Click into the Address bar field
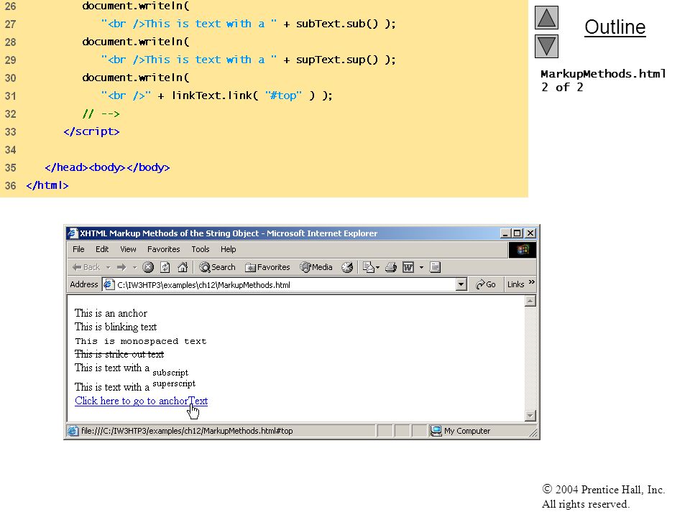The width and height of the screenshot is (690, 517). click(x=284, y=285)
